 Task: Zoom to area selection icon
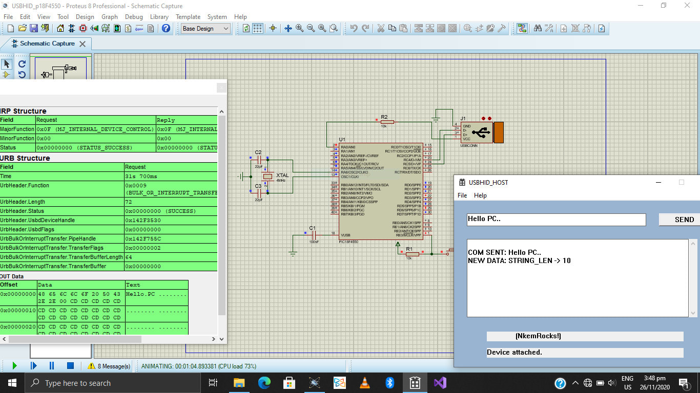click(x=333, y=29)
